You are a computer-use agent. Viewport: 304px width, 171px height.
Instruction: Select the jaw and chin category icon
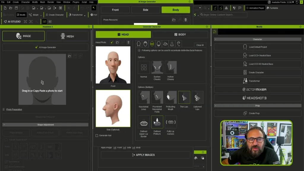click(x=159, y=44)
